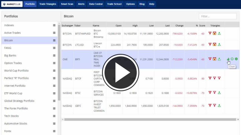Image resolution: width=241 pixels, height=135 pixels.
Task: Click daily triangle in BTSC row
Action: pyautogui.click(x=210, y=93)
